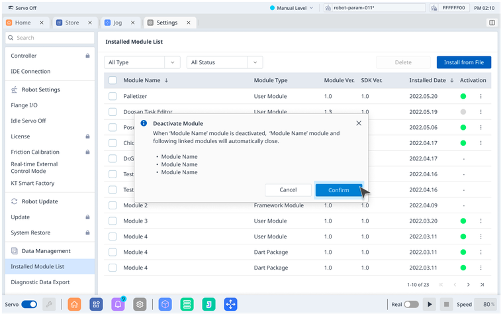The image size is (503, 316).
Task: Open the All Status dropdown
Action: click(x=225, y=62)
